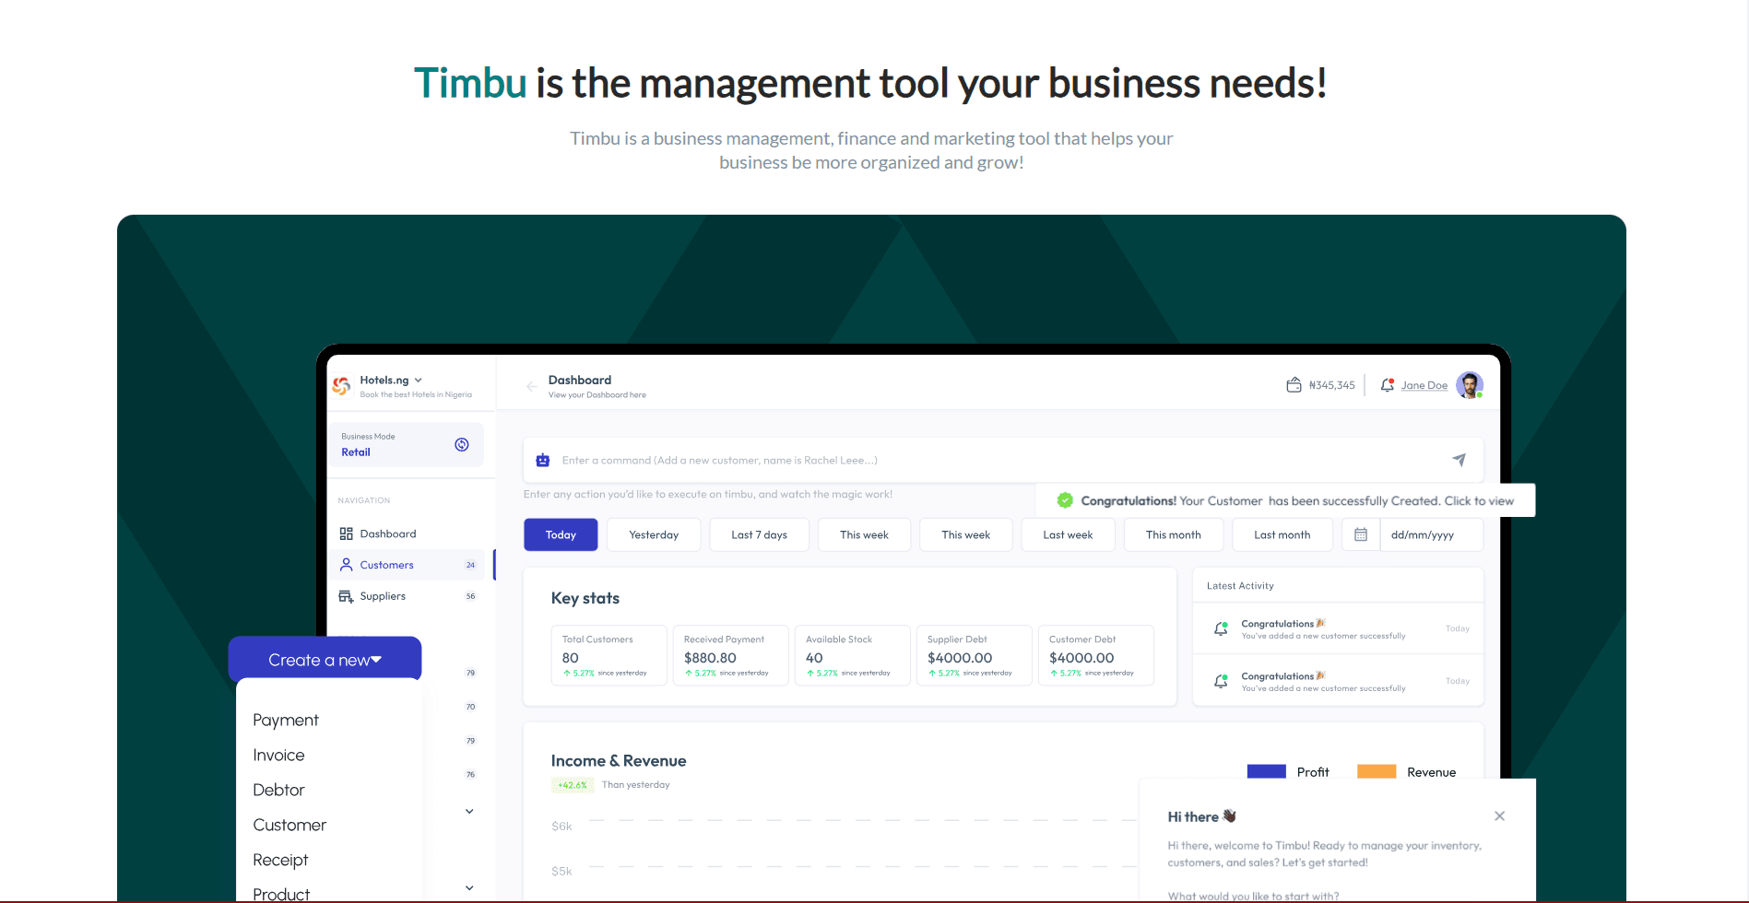
Task: Click the Customers count badge 24
Action: click(x=470, y=565)
